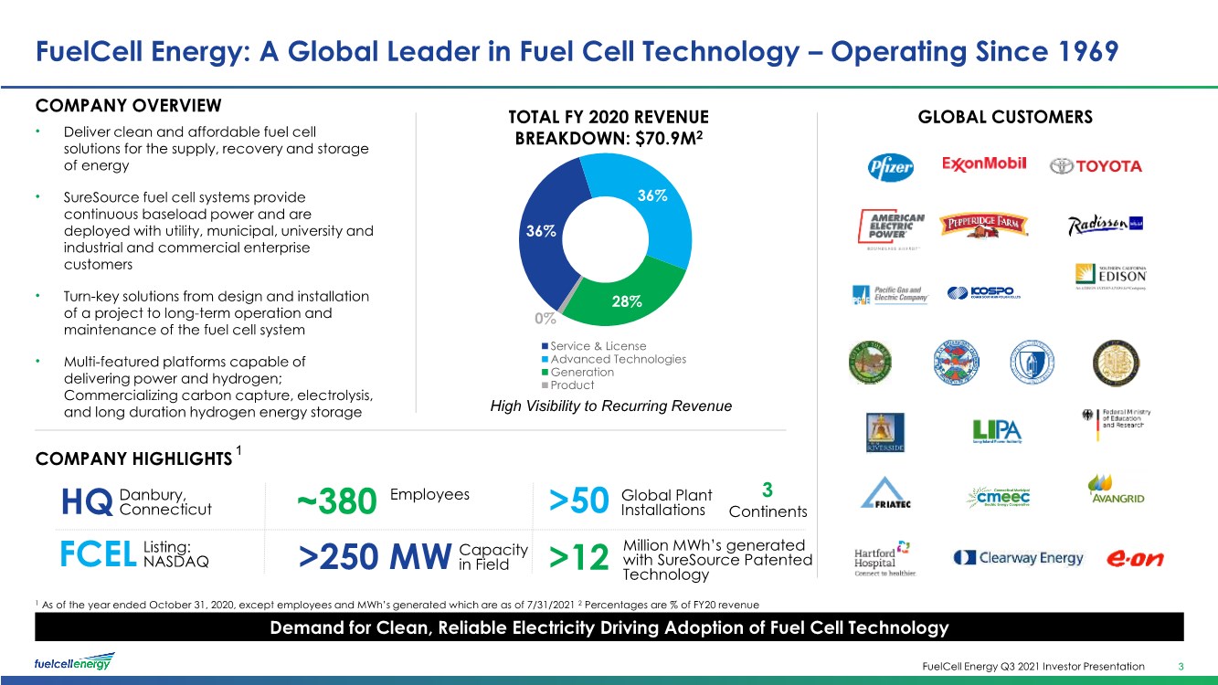Click the GLOBAL CUSTOMERS heading
Viewport: 1218px width, 685px height.
pyautogui.click(x=1005, y=116)
